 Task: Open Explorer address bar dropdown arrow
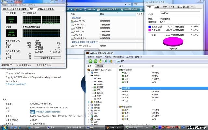(125, 4)
